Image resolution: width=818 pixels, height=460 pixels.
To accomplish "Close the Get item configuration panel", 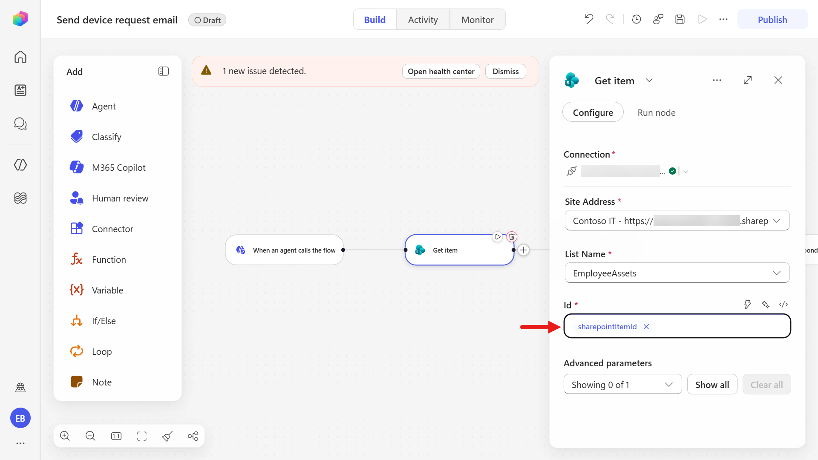I will 778,80.
